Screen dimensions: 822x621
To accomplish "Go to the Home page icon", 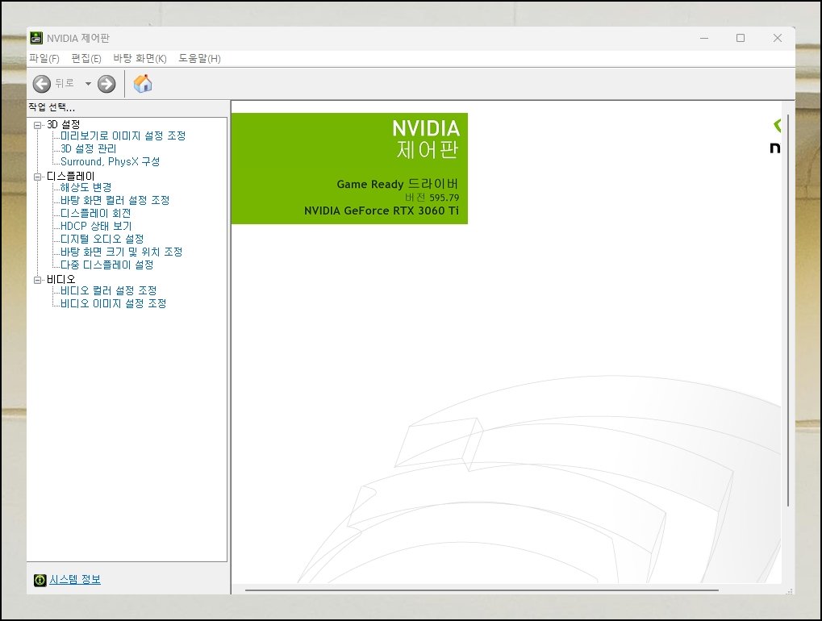I will (x=143, y=83).
